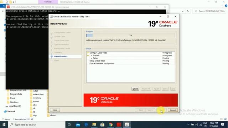
Task: Select Network in navigation pane
Action: click(11, 111)
